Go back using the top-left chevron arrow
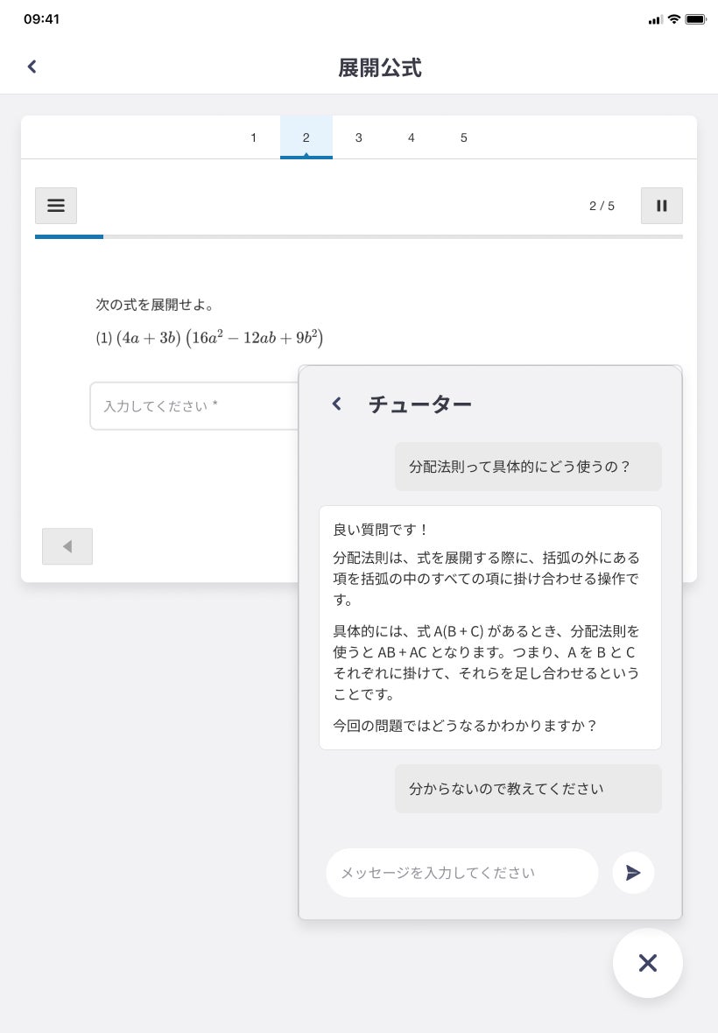The image size is (718, 1033). coord(32,66)
